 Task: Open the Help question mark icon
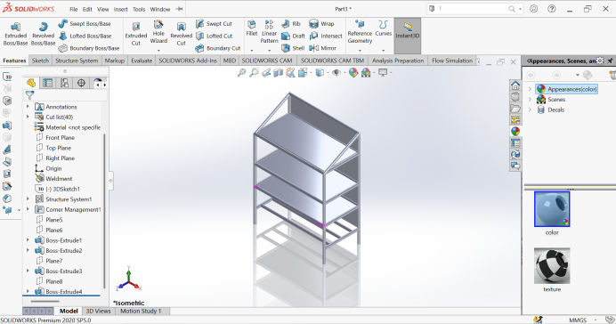click(552, 9)
